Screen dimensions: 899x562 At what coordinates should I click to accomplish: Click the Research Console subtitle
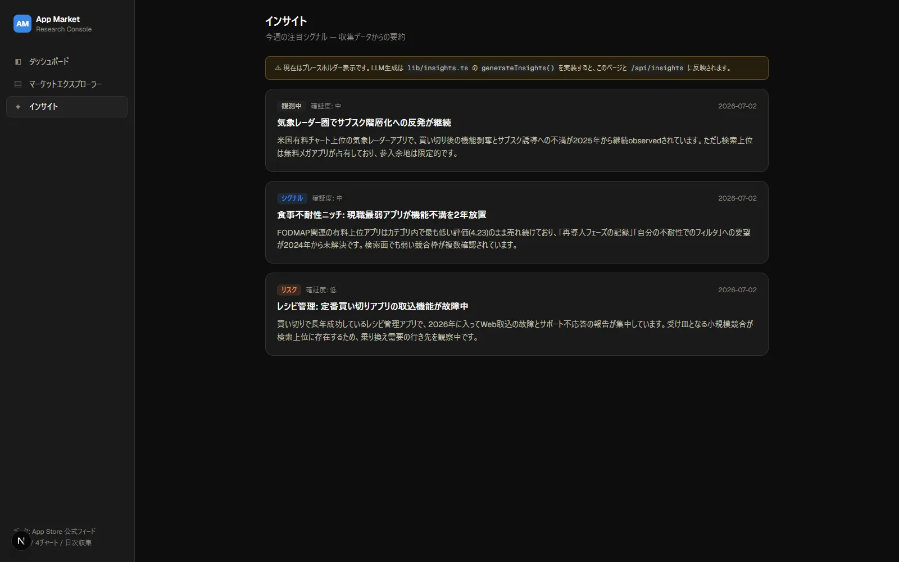[x=63, y=29]
